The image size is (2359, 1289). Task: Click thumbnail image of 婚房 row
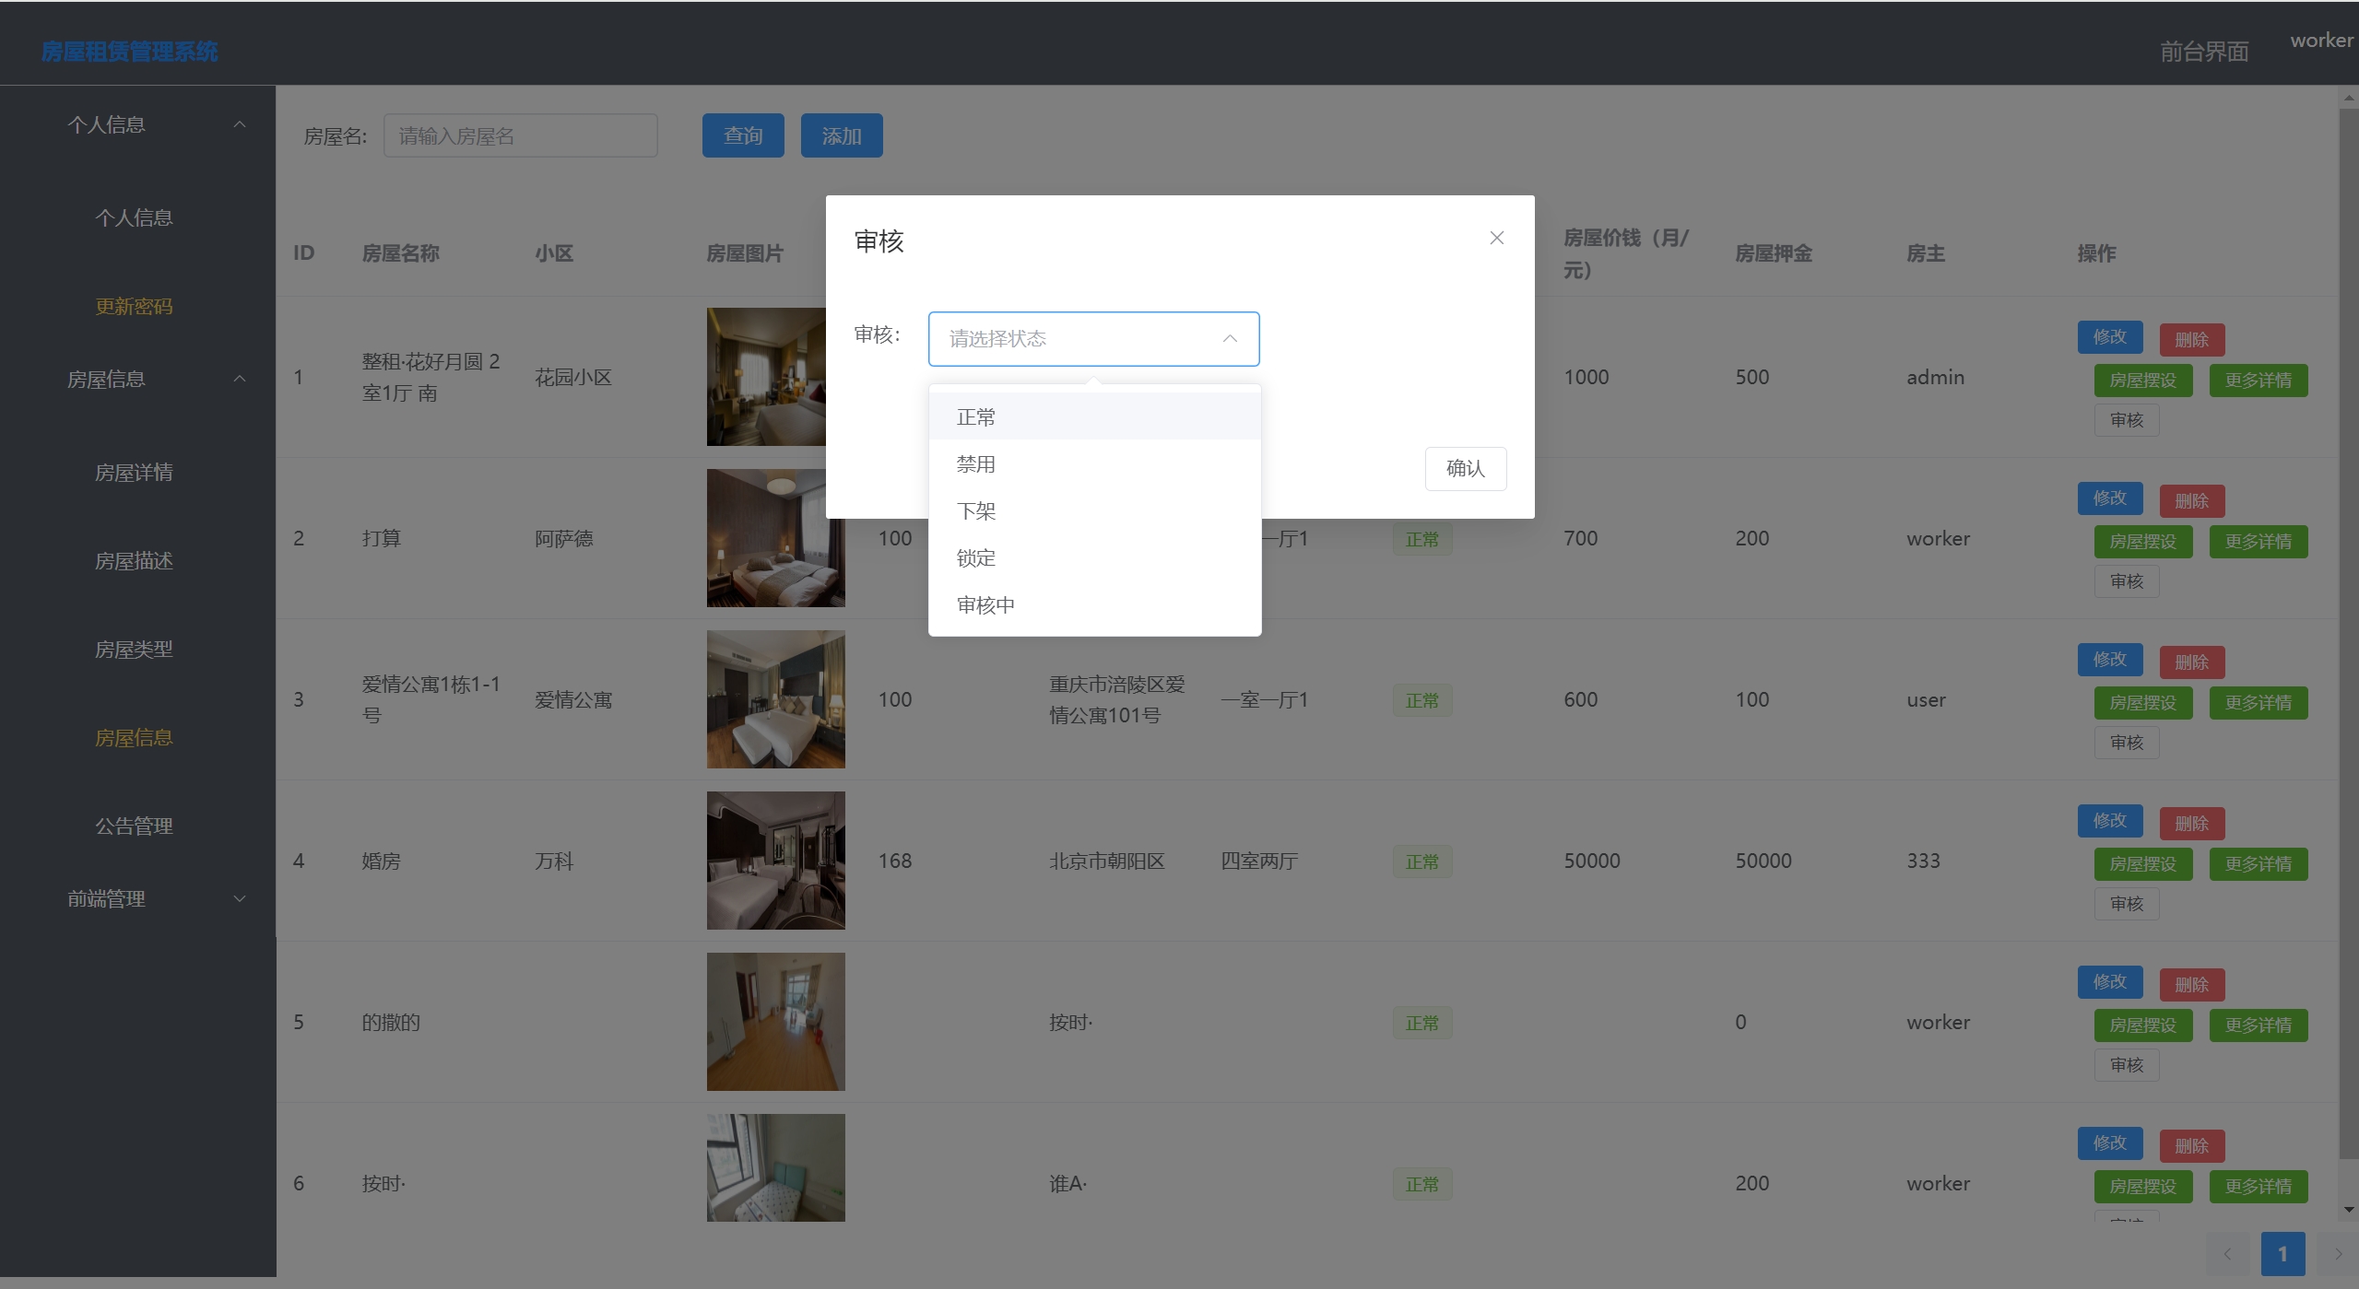[x=775, y=861]
